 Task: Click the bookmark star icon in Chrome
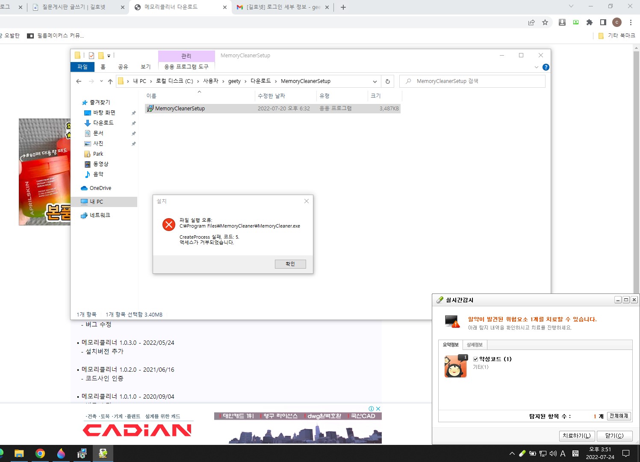tap(545, 22)
